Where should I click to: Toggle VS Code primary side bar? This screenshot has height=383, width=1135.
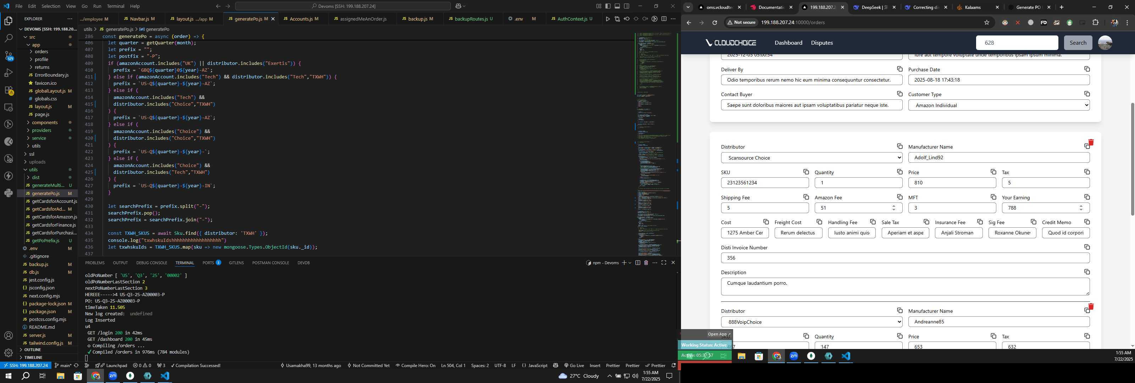click(608, 6)
